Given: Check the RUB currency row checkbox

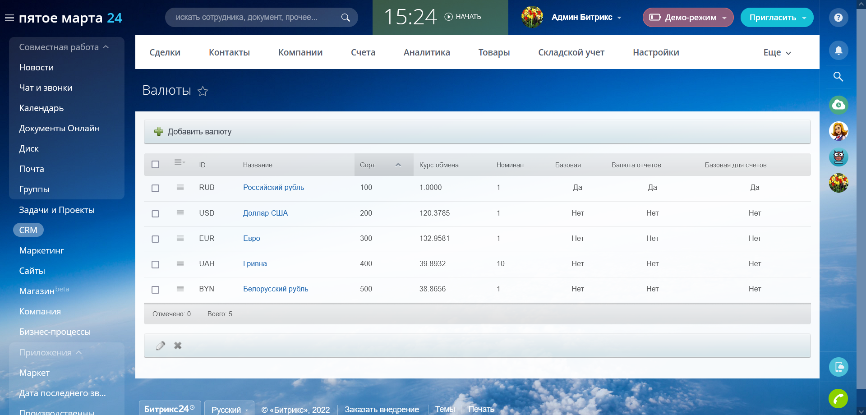Looking at the screenshot, I should click(x=156, y=188).
